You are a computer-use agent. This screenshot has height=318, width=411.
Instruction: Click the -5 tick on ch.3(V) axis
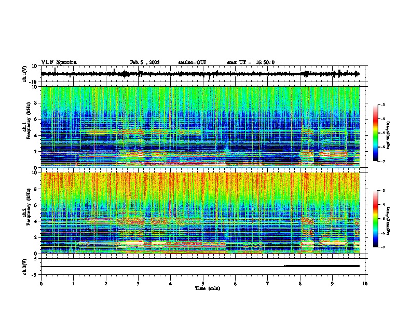pos(35,275)
